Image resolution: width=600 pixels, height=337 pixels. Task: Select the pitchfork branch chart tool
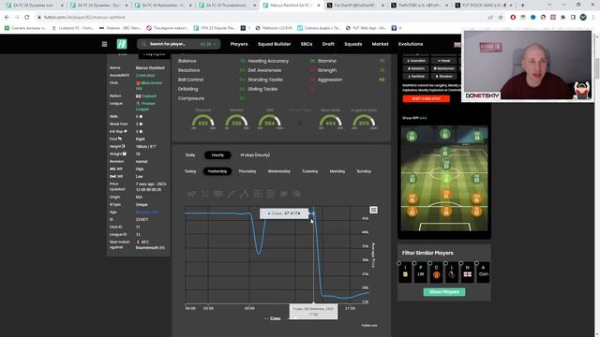pos(244,194)
